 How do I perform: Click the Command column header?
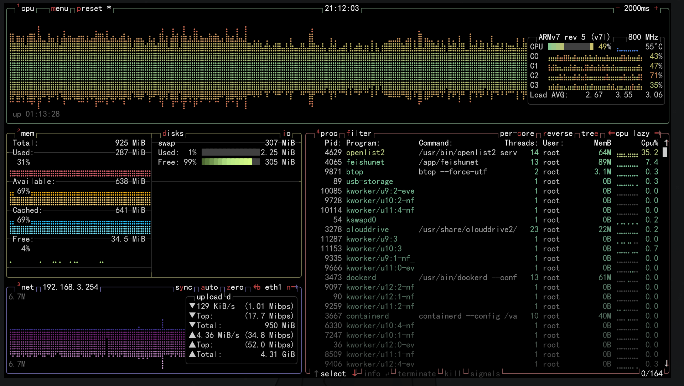(x=436, y=143)
